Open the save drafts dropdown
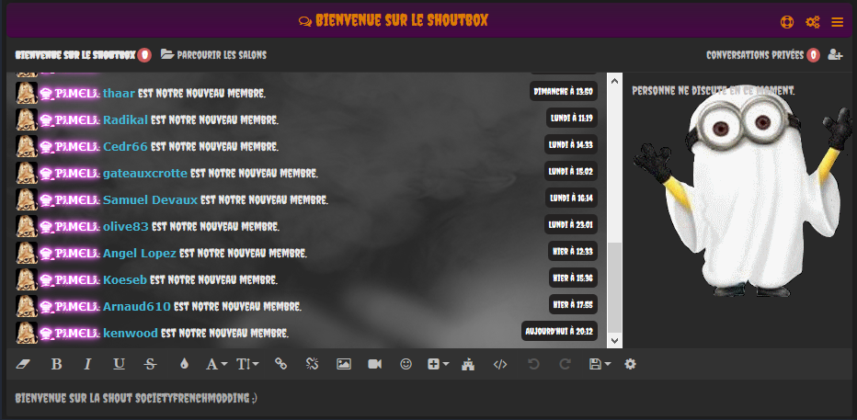This screenshot has height=420, width=857. pyautogui.click(x=600, y=364)
